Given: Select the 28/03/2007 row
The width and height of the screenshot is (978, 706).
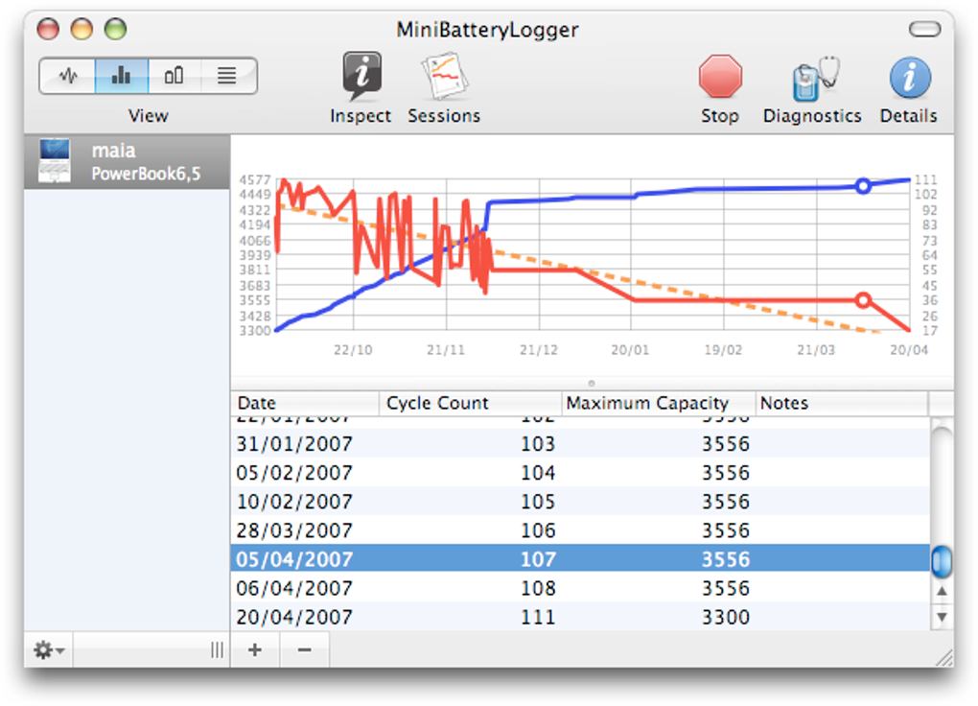Looking at the screenshot, I should (581, 529).
